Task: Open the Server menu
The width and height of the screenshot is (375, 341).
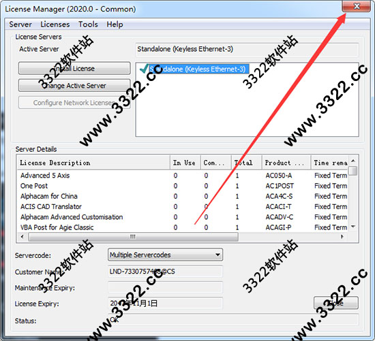Action: pyautogui.click(x=20, y=25)
